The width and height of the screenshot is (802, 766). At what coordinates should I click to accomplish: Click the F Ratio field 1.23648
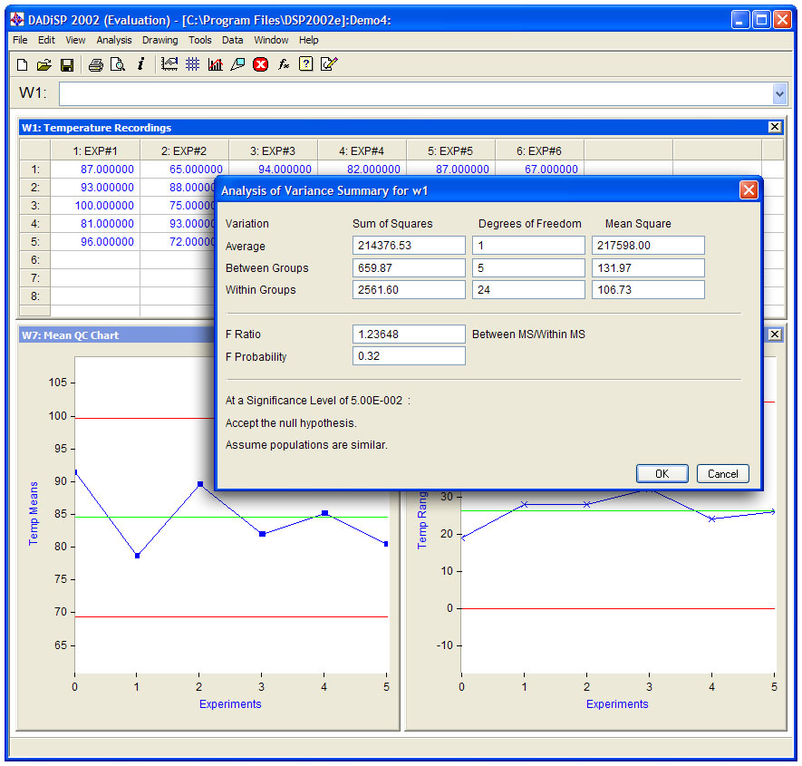click(x=409, y=335)
